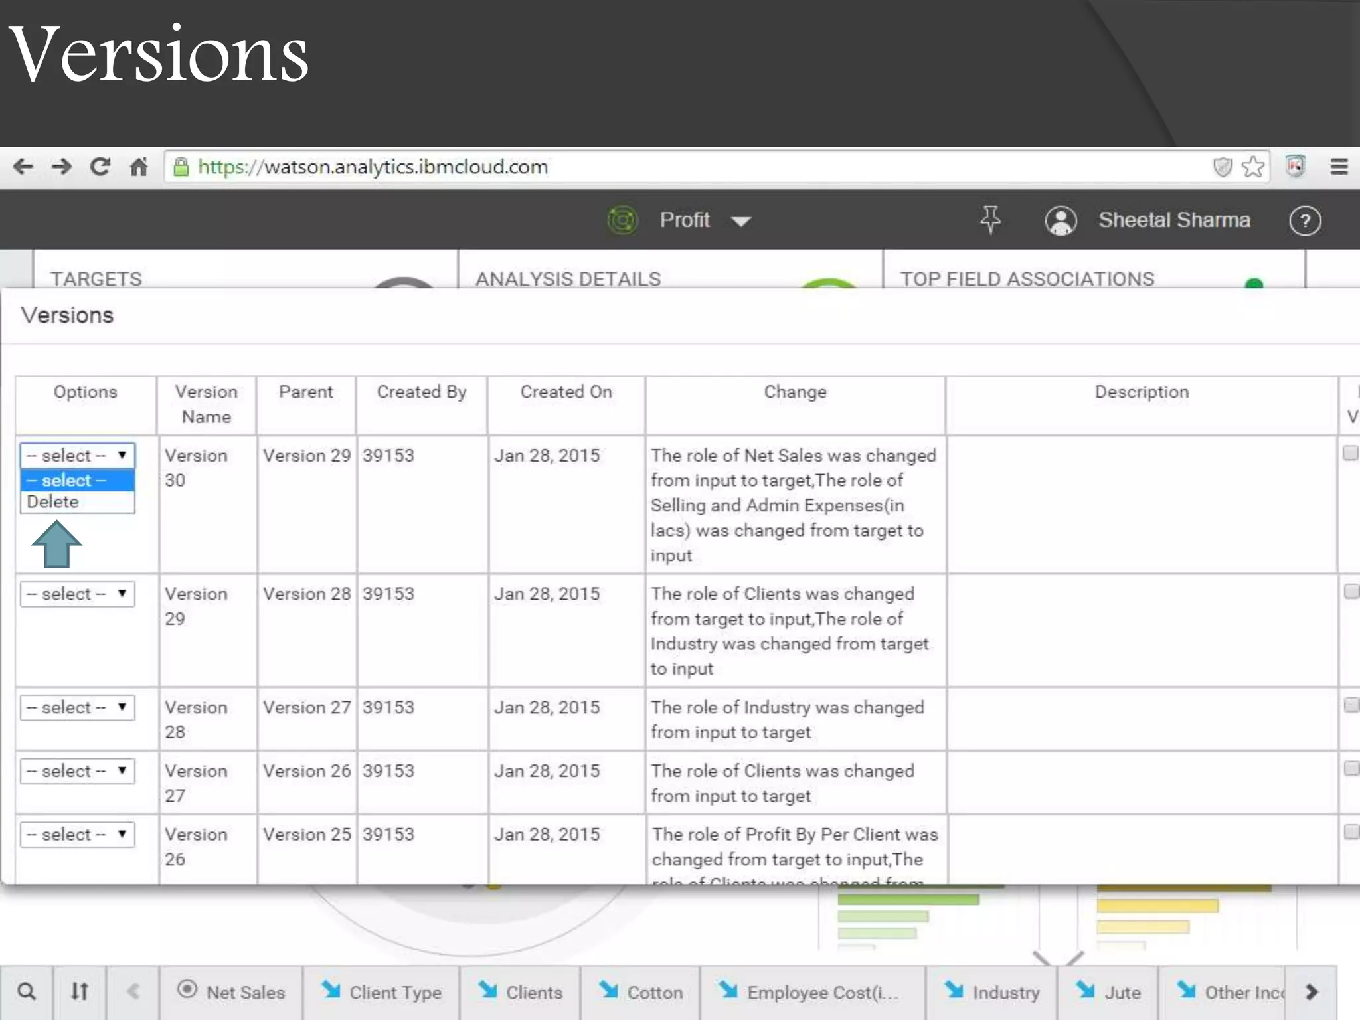Click the pin icon in header
Screen dimensions: 1360x1020
tap(990, 220)
